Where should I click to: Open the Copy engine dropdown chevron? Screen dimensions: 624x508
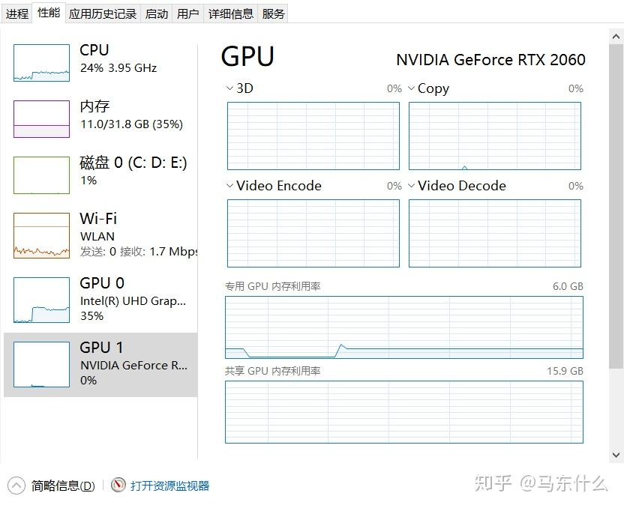tap(411, 88)
